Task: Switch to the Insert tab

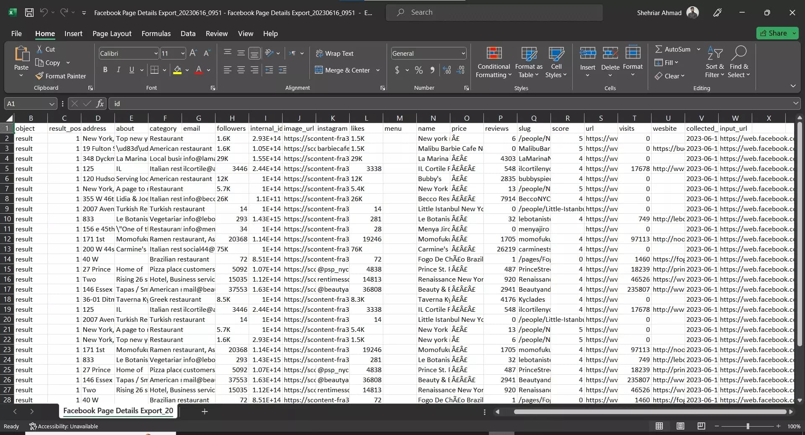Action: pyautogui.click(x=73, y=34)
